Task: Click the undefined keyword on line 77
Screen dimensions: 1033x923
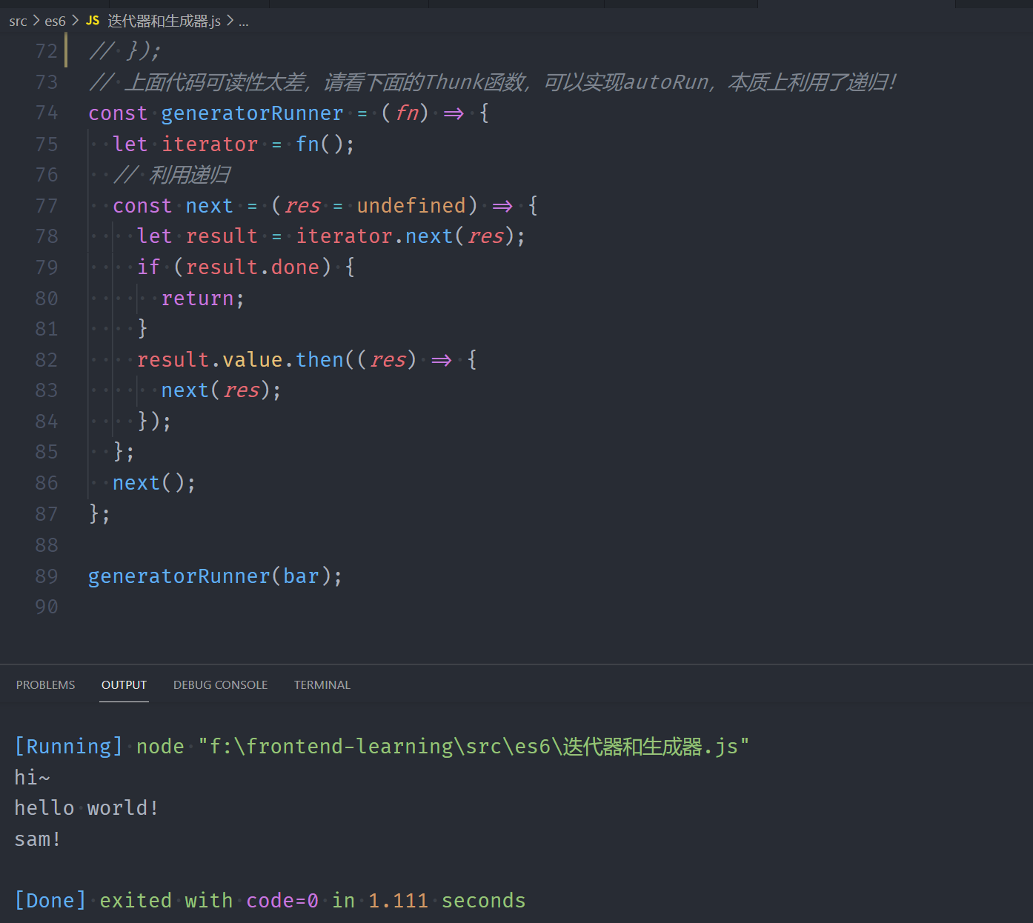Action: [x=411, y=205]
